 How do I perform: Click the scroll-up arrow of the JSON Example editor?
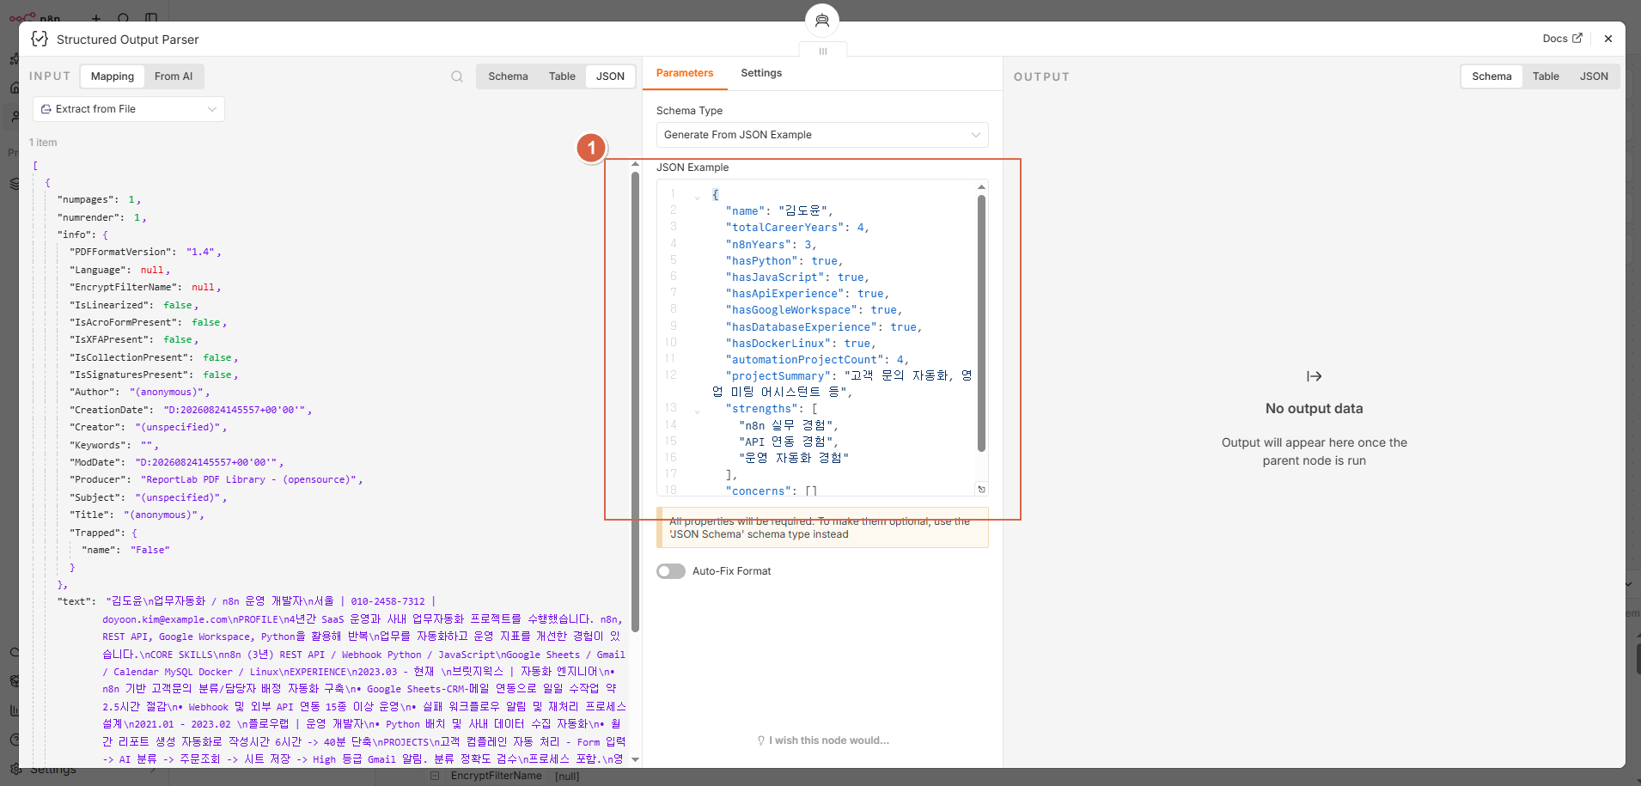coord(981,186)
